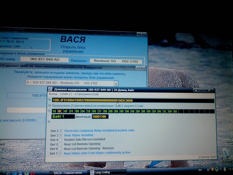Viewport: 233px width, 175px height.
Task: Enable Бит 6 Rear Lid Remote Opening - Release
Action: coord(60,149)
